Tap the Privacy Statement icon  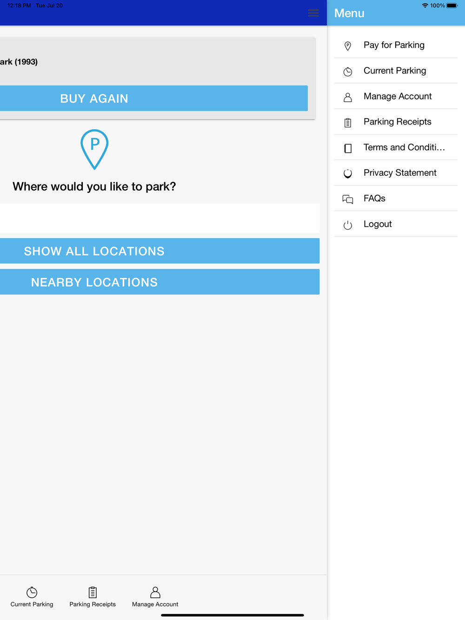tap(348, 173)
